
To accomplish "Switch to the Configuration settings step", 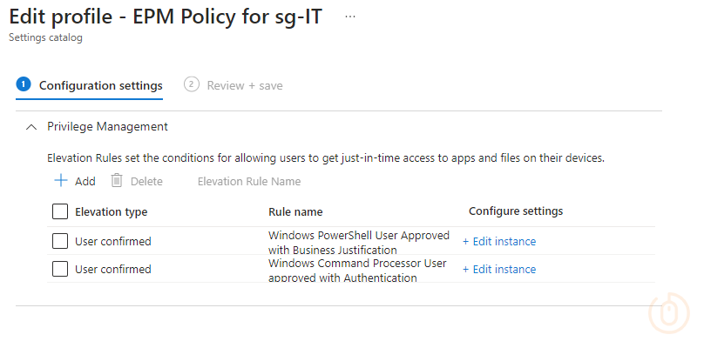I will coord(100,85).
